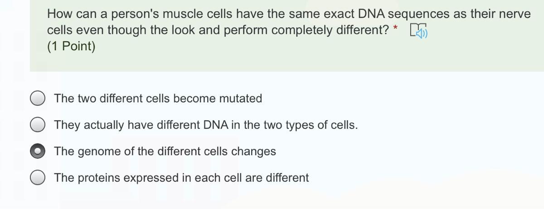Click the '(1 Point)' label

point(71,47)
